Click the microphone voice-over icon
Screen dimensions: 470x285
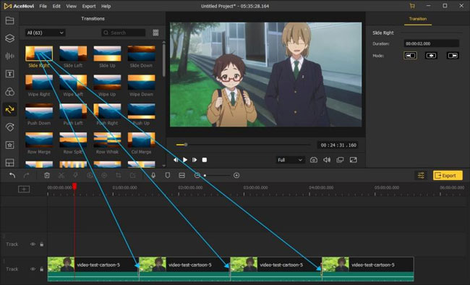pyautogui.click(x=153, y=176)
